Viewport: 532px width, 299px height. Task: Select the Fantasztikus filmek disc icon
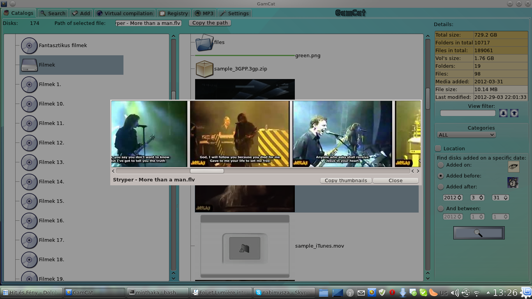(x=29, y=46)
